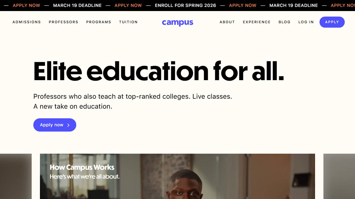Screen dimensions: 355x199
Task: View the Tuition page
Action: (x=128, y=22)
